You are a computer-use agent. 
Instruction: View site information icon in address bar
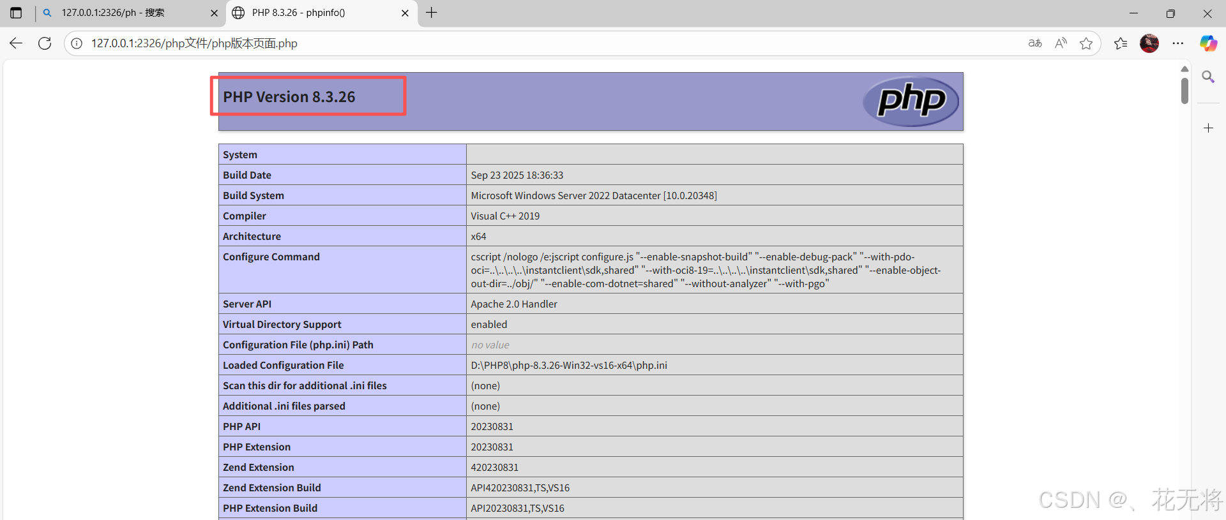(x=77, y=43)
